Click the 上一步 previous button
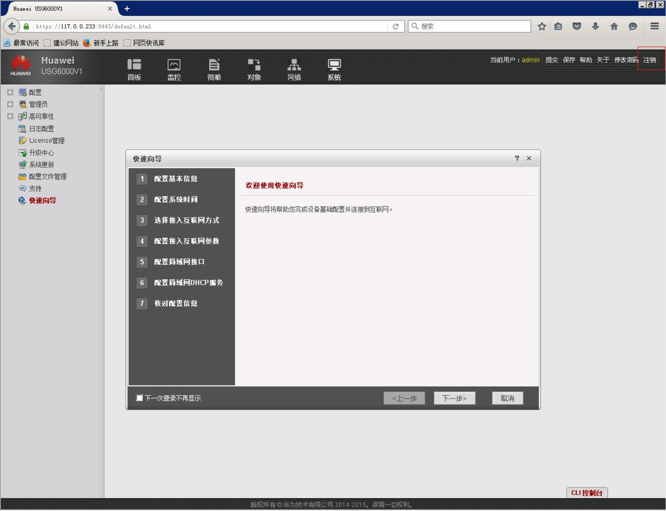666x511 pixels. click(x=404, y=398)
